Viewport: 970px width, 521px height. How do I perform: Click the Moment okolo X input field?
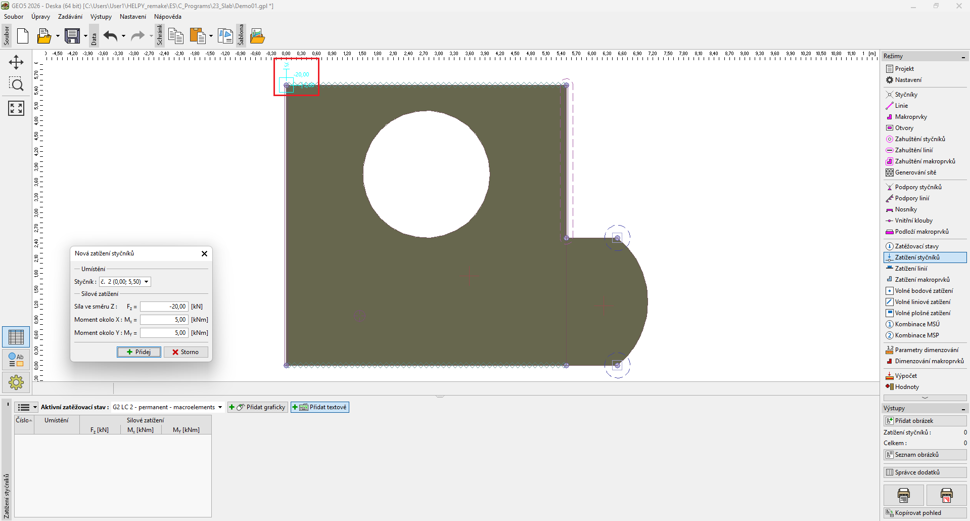pos(164,320)
